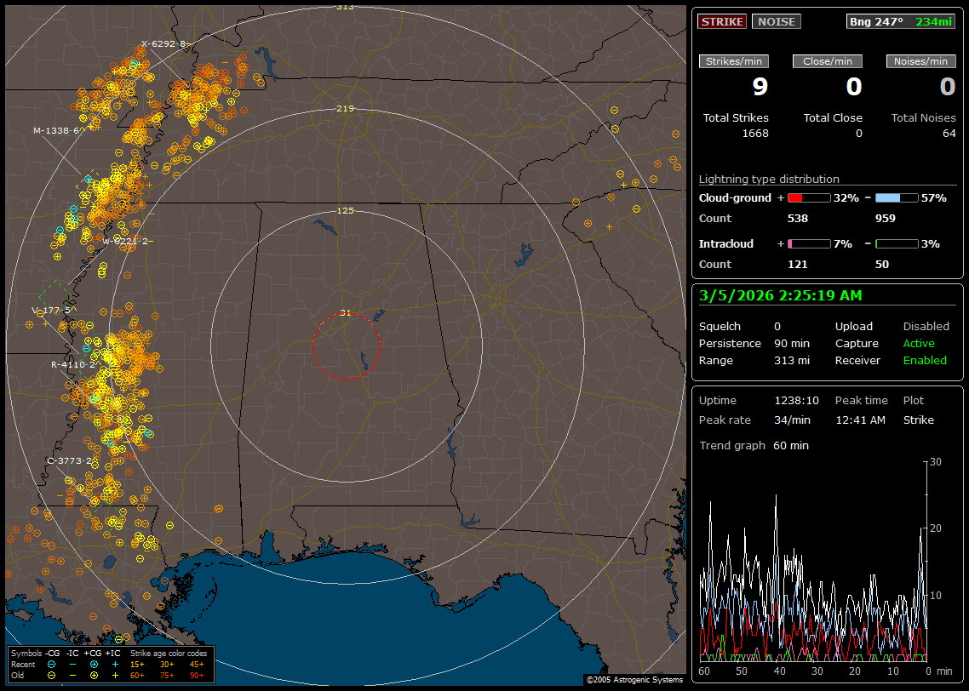This screenshot has width=969, height=691.
Task: Click the old -CG yellow legend symbol
Action: (52, 675)
